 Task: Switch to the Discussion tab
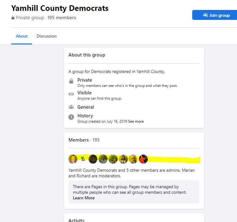47,36
